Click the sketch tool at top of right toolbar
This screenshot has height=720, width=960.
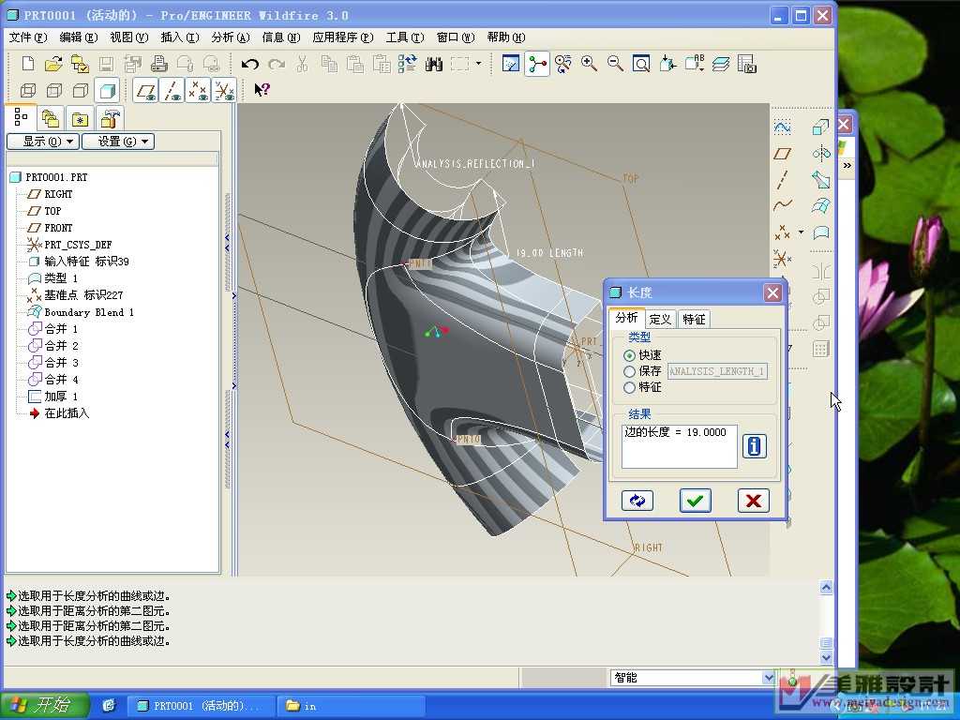coord(783,127)
